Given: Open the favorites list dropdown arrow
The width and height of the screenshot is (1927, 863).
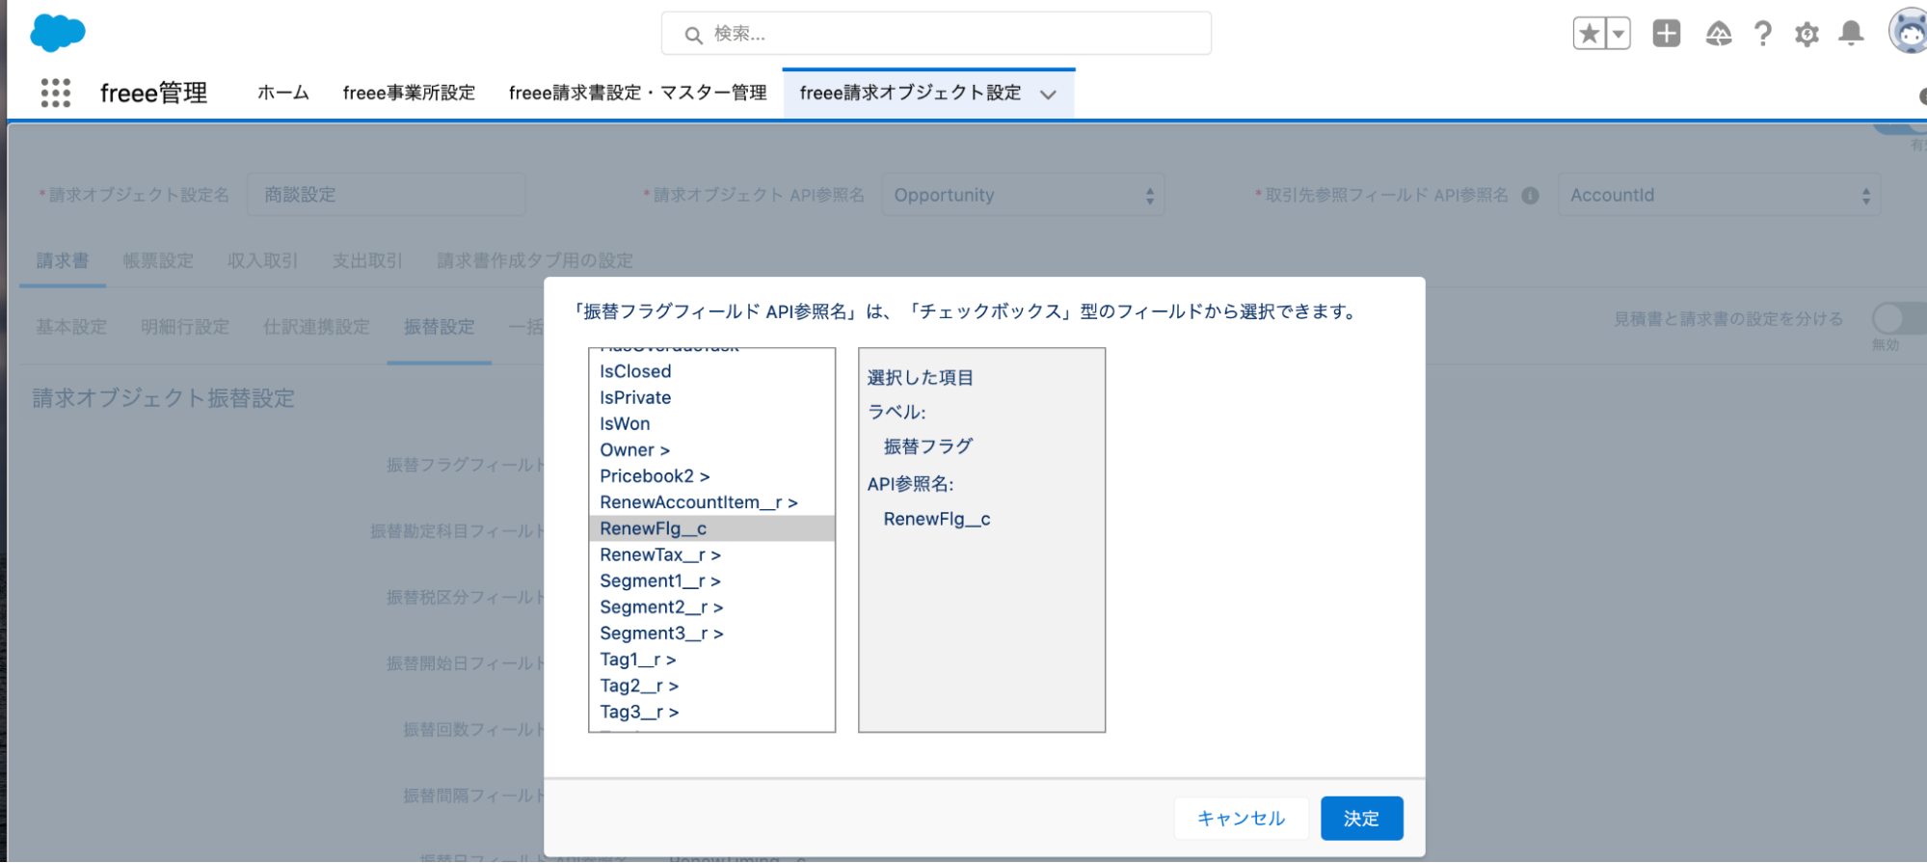Looking at the screenshot, I should tap(1619, 34).
